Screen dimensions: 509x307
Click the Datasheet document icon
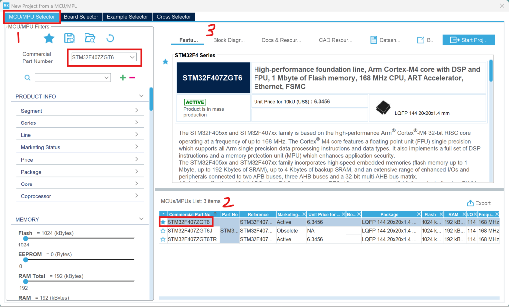[x=374, y=40]
